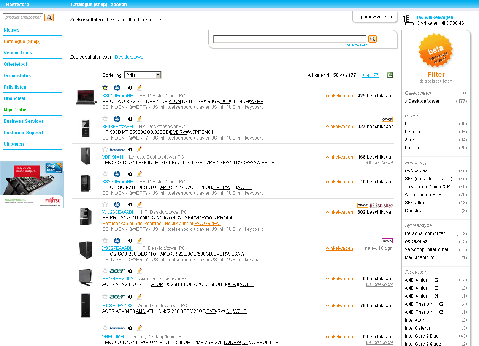This screenshot has width=479, height=346.
Task: Open the Fujitsu Xeon banner advertisement
Action: 32,185
